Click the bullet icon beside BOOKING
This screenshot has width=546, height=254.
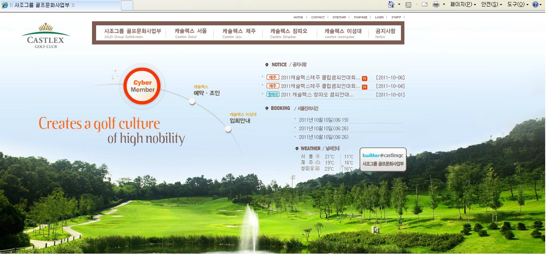coord(267,108)
